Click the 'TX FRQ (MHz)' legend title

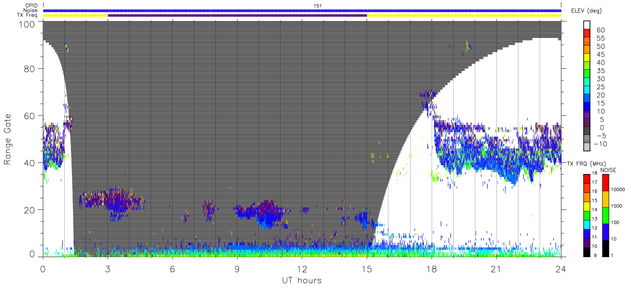586,163
